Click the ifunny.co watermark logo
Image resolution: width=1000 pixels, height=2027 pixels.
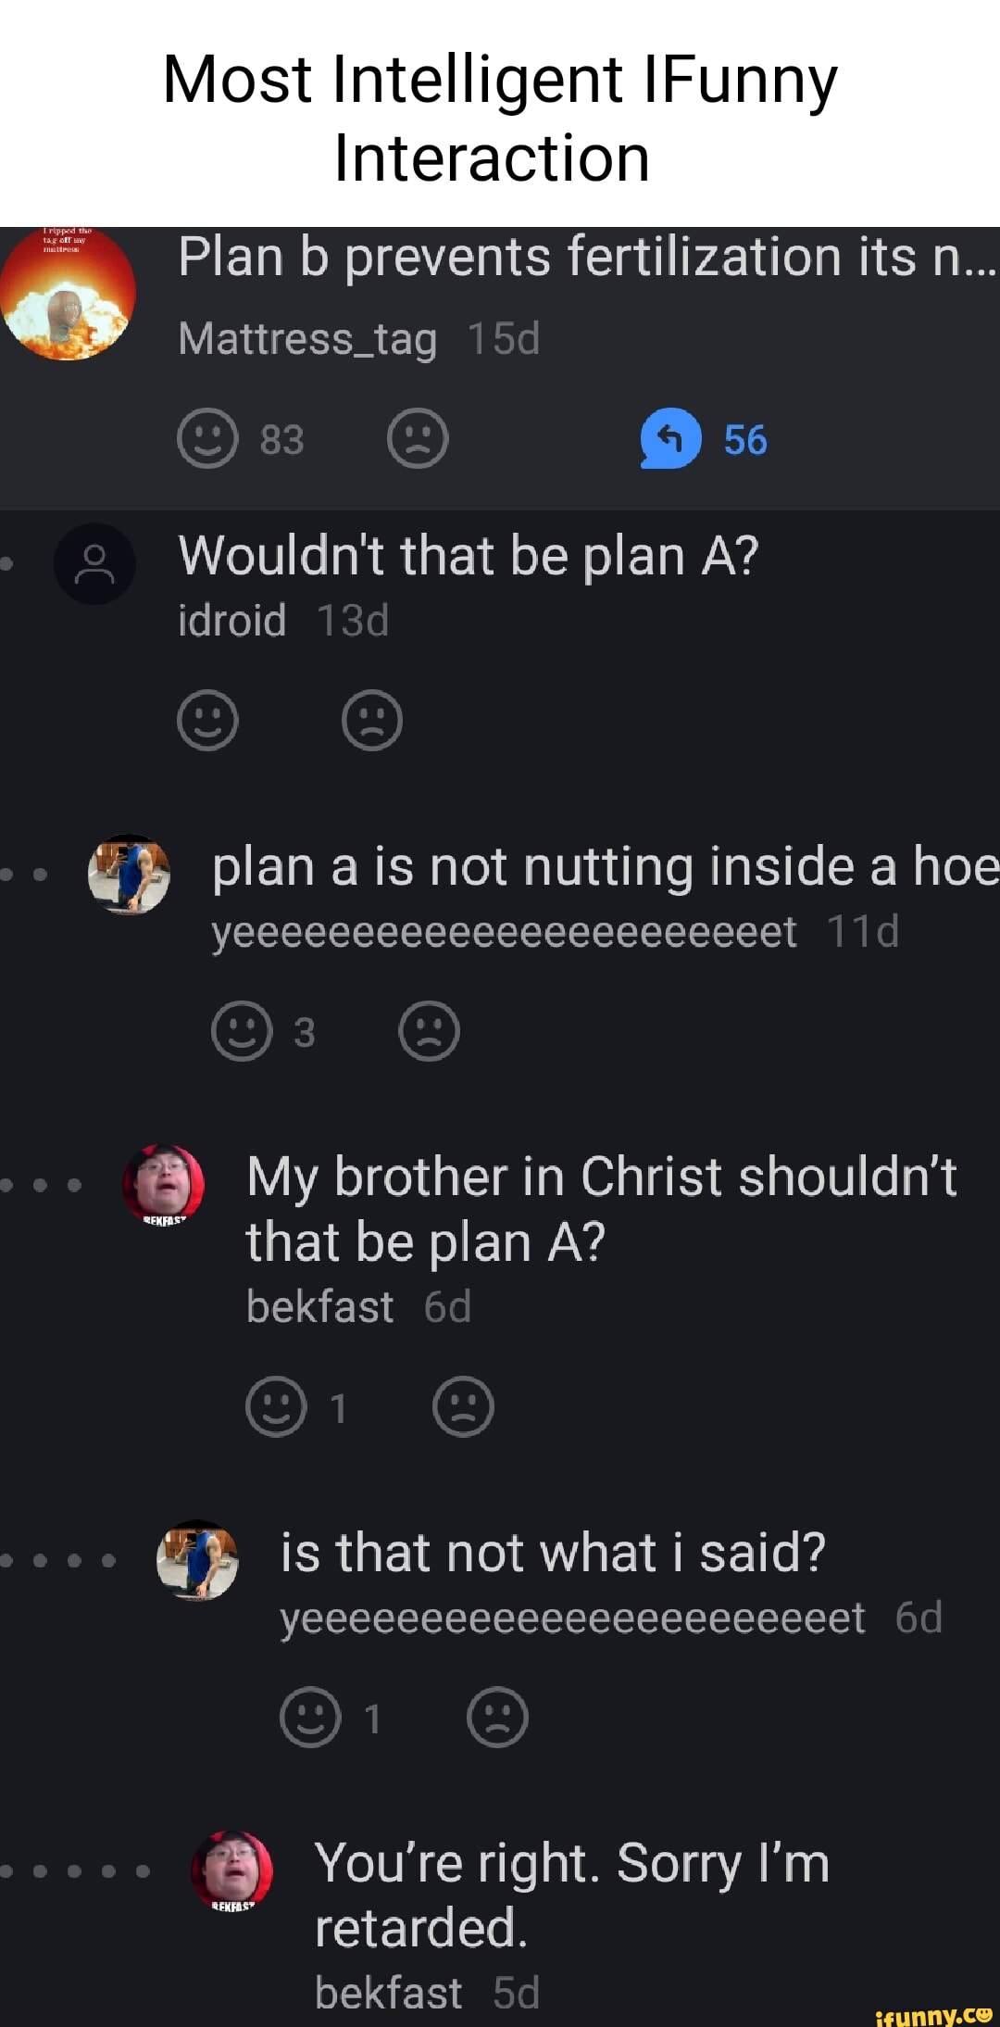[x=933, y=2014]
